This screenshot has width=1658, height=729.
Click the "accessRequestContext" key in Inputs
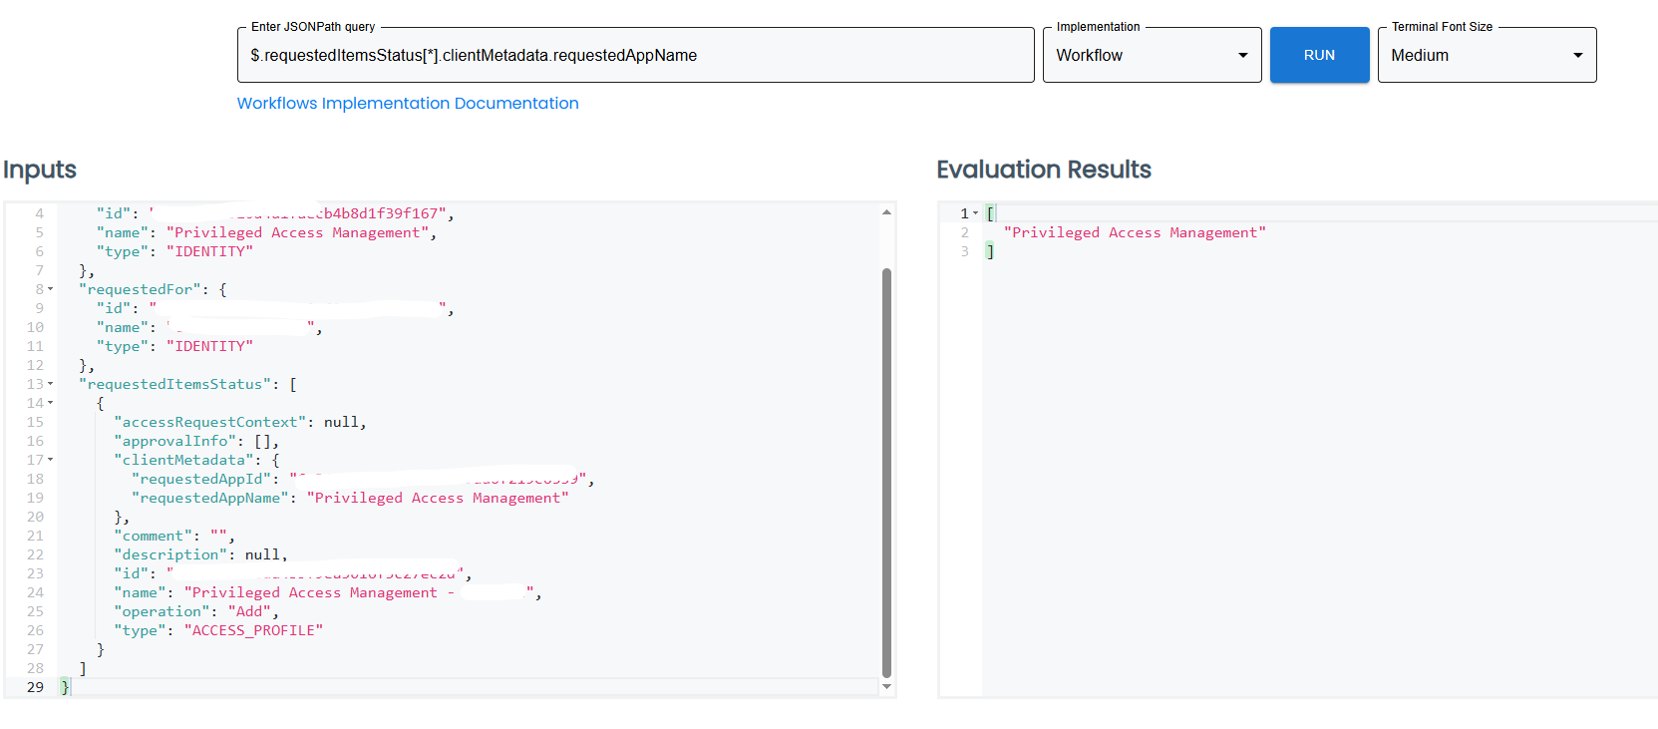[210, 422]
